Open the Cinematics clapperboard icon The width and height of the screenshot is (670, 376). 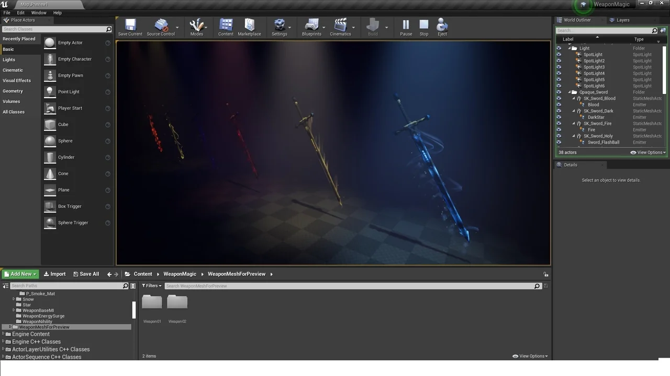[340, 26]
